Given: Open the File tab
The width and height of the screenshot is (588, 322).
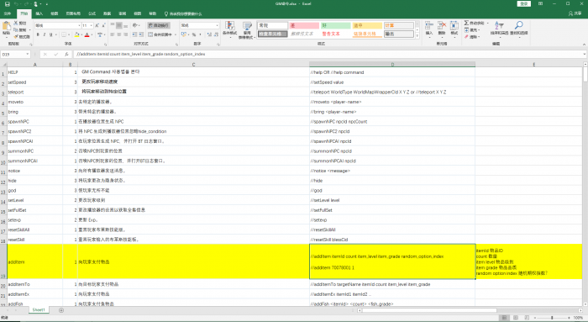Looking at the screenshot, I should [x=8, y=13].
